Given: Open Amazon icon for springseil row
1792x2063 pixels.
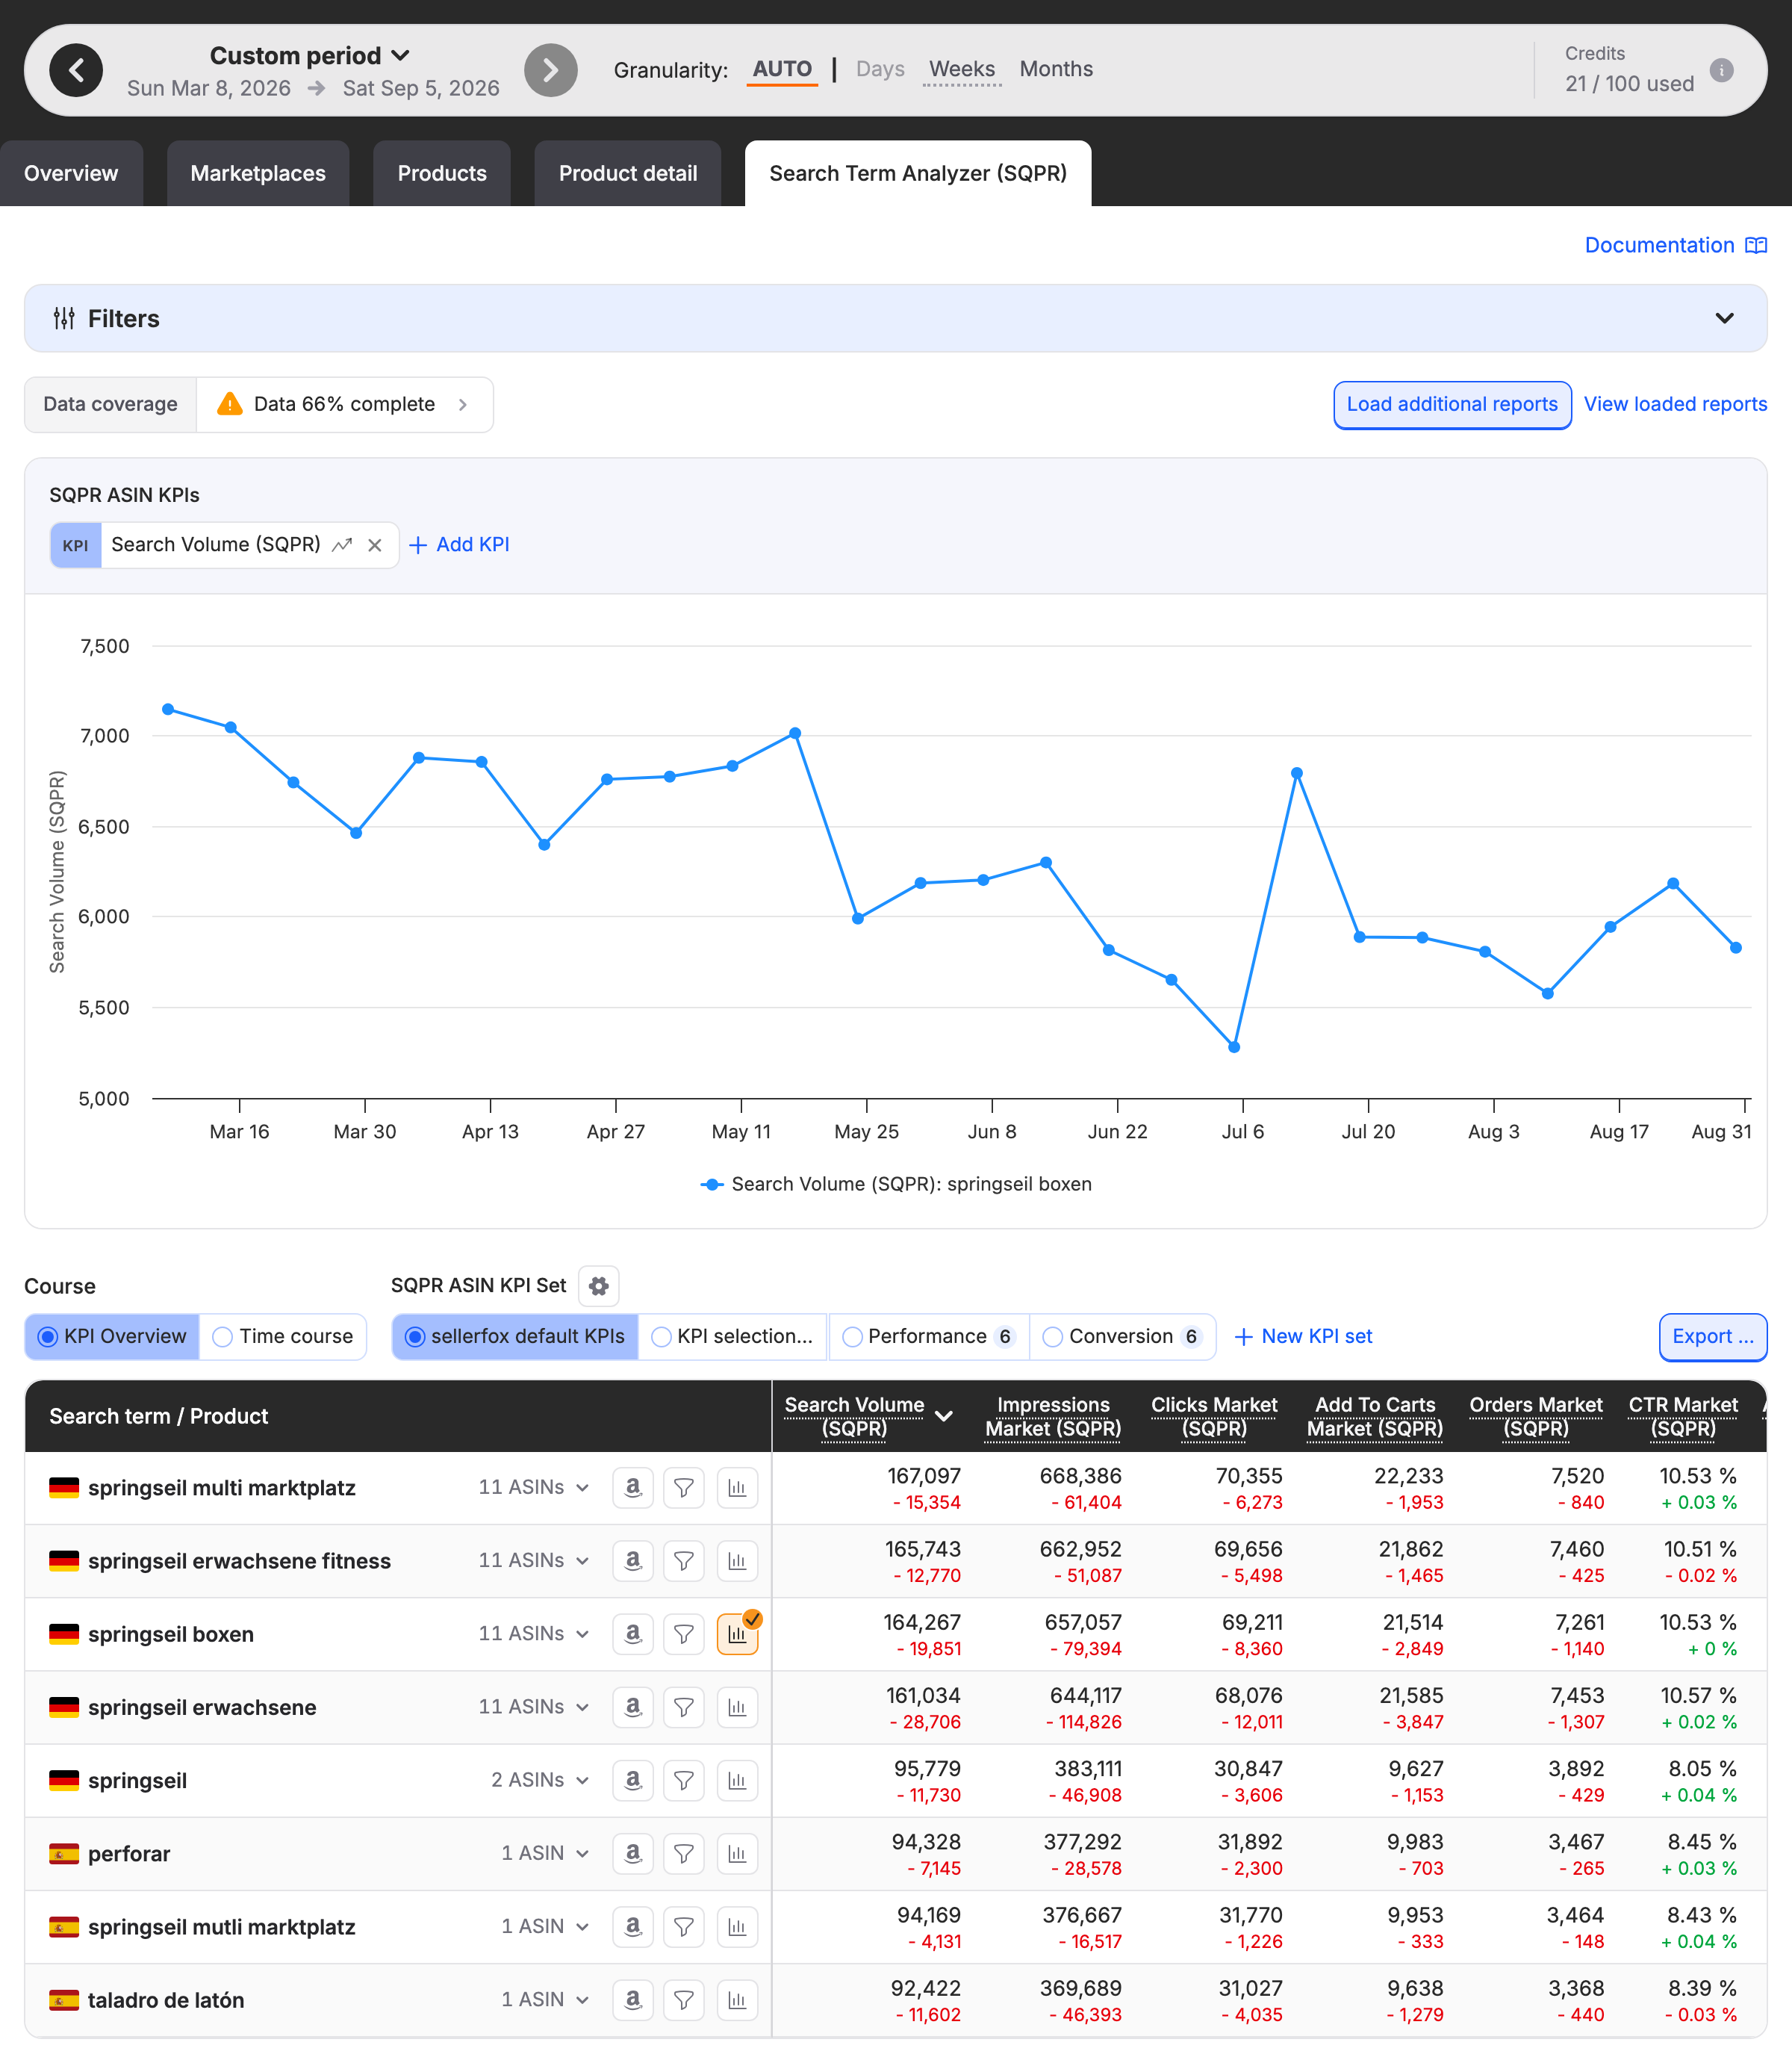Looking at the screenshot, I should (x=633, y=1780).
